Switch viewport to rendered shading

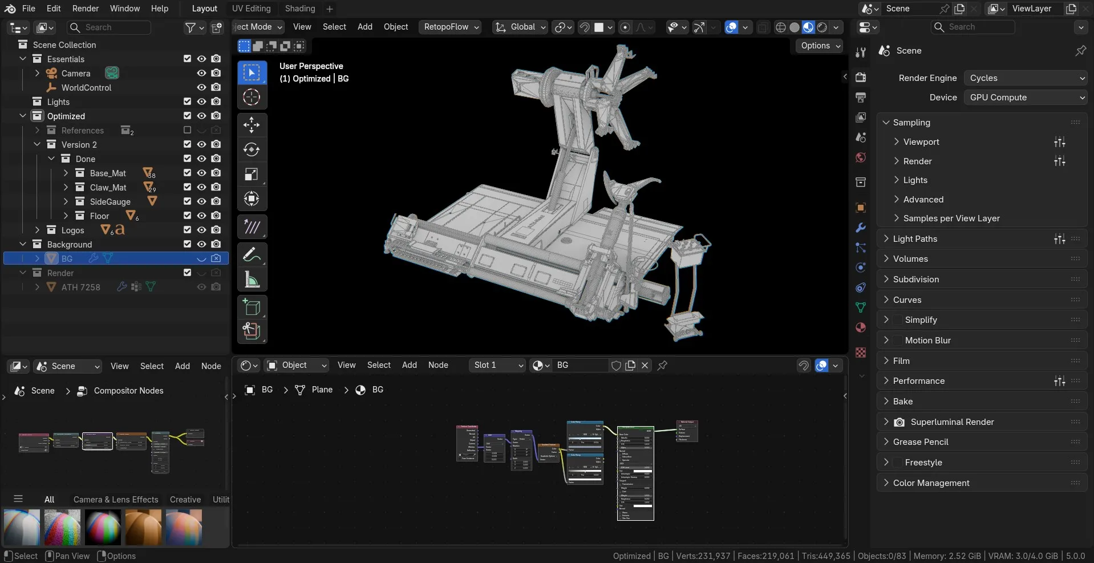(x=822, y=27)
